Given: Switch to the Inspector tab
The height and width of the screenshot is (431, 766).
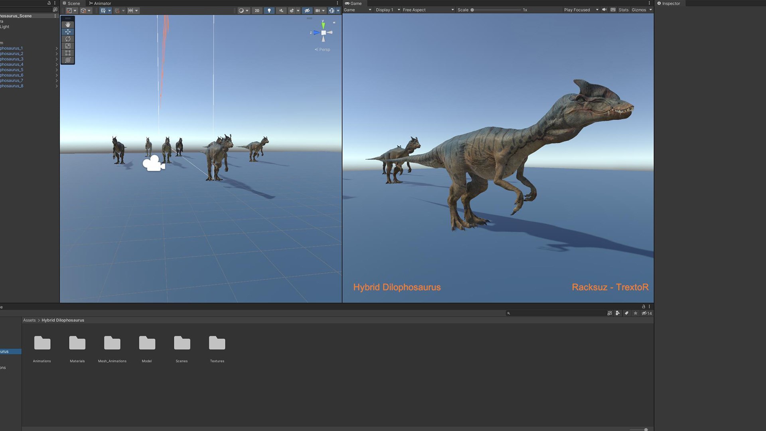Looking at the screenshot, I should (669, 3).
